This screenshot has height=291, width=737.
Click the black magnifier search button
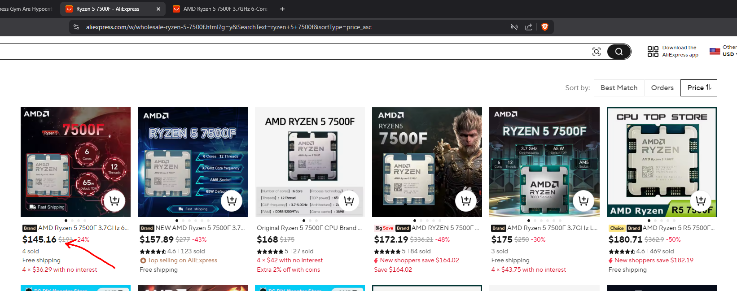(x=619, y=52)
